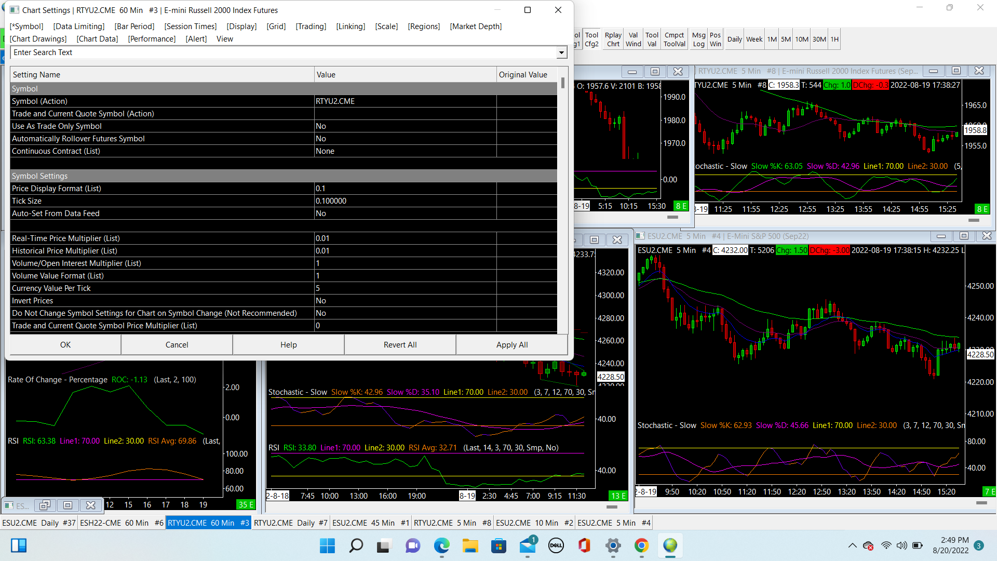Open the [Bar Period] settings section
997x561 pixels.
[x=134, y=26]
